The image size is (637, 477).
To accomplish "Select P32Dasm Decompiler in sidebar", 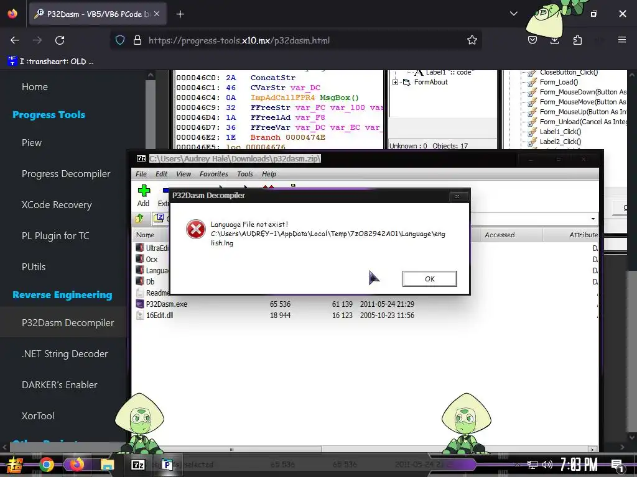I will point(68,323).
